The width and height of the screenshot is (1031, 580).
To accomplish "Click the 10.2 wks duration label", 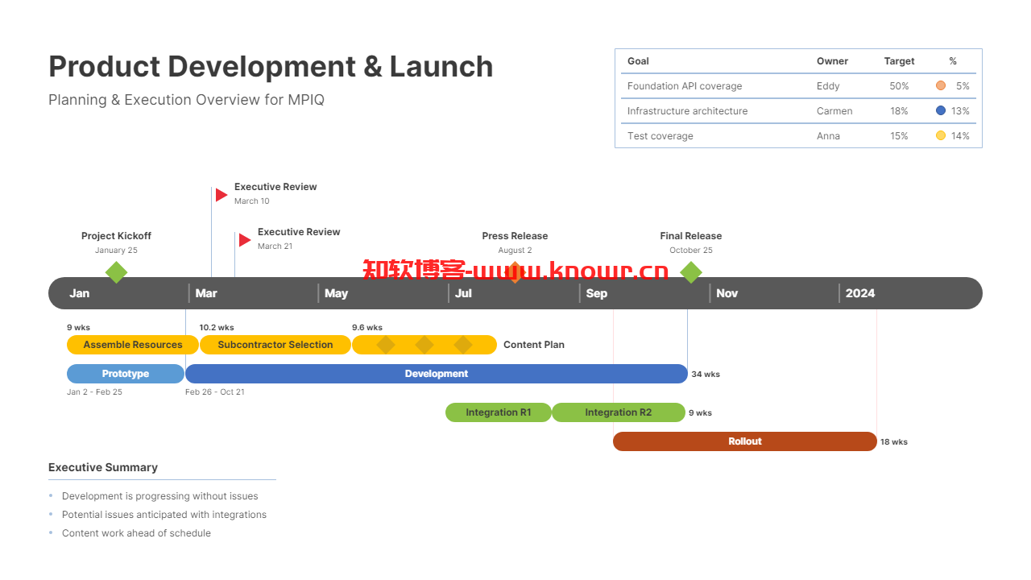I will [217, 328].
